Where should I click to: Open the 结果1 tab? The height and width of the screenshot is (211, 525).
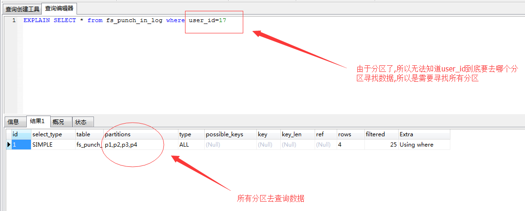38,121
